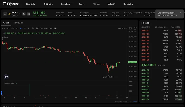Toggle the RSI indicator
The width and height of the screenshot is (185, 107).
(51, 28)
